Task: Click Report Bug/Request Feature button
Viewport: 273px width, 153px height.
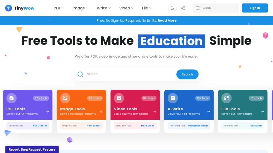Action: [32, 149]
